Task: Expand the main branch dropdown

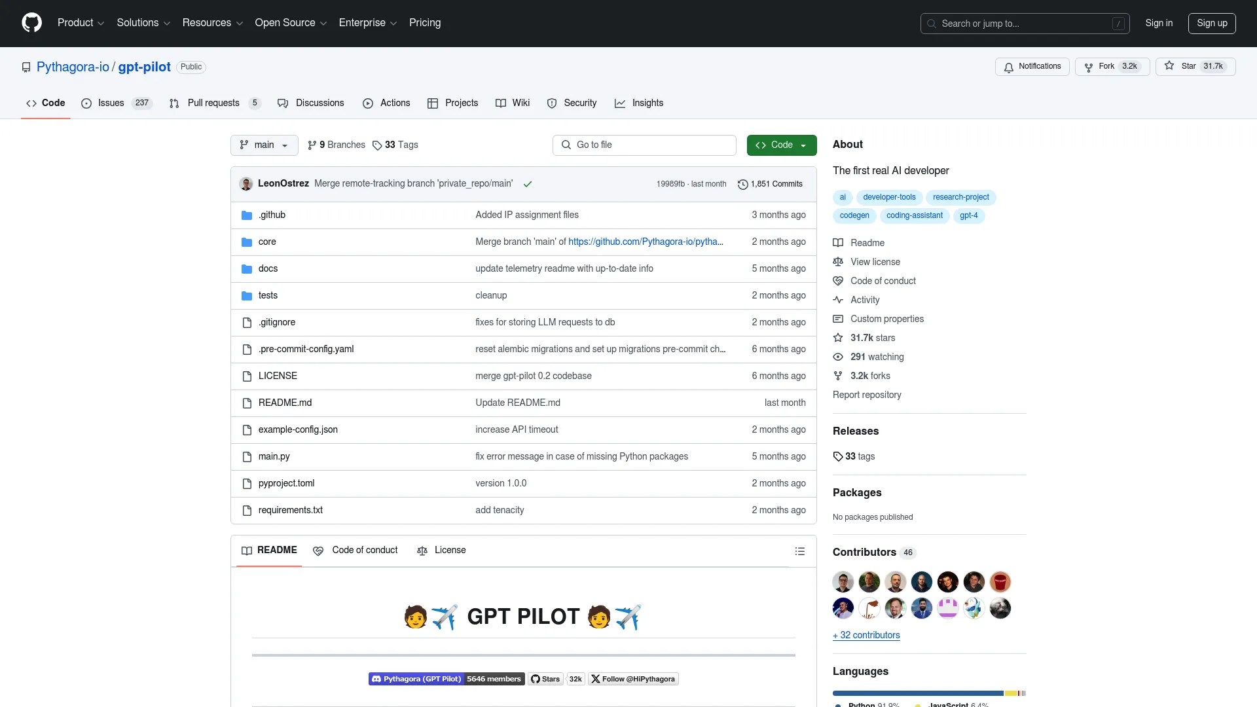Action: coord(264,145)
